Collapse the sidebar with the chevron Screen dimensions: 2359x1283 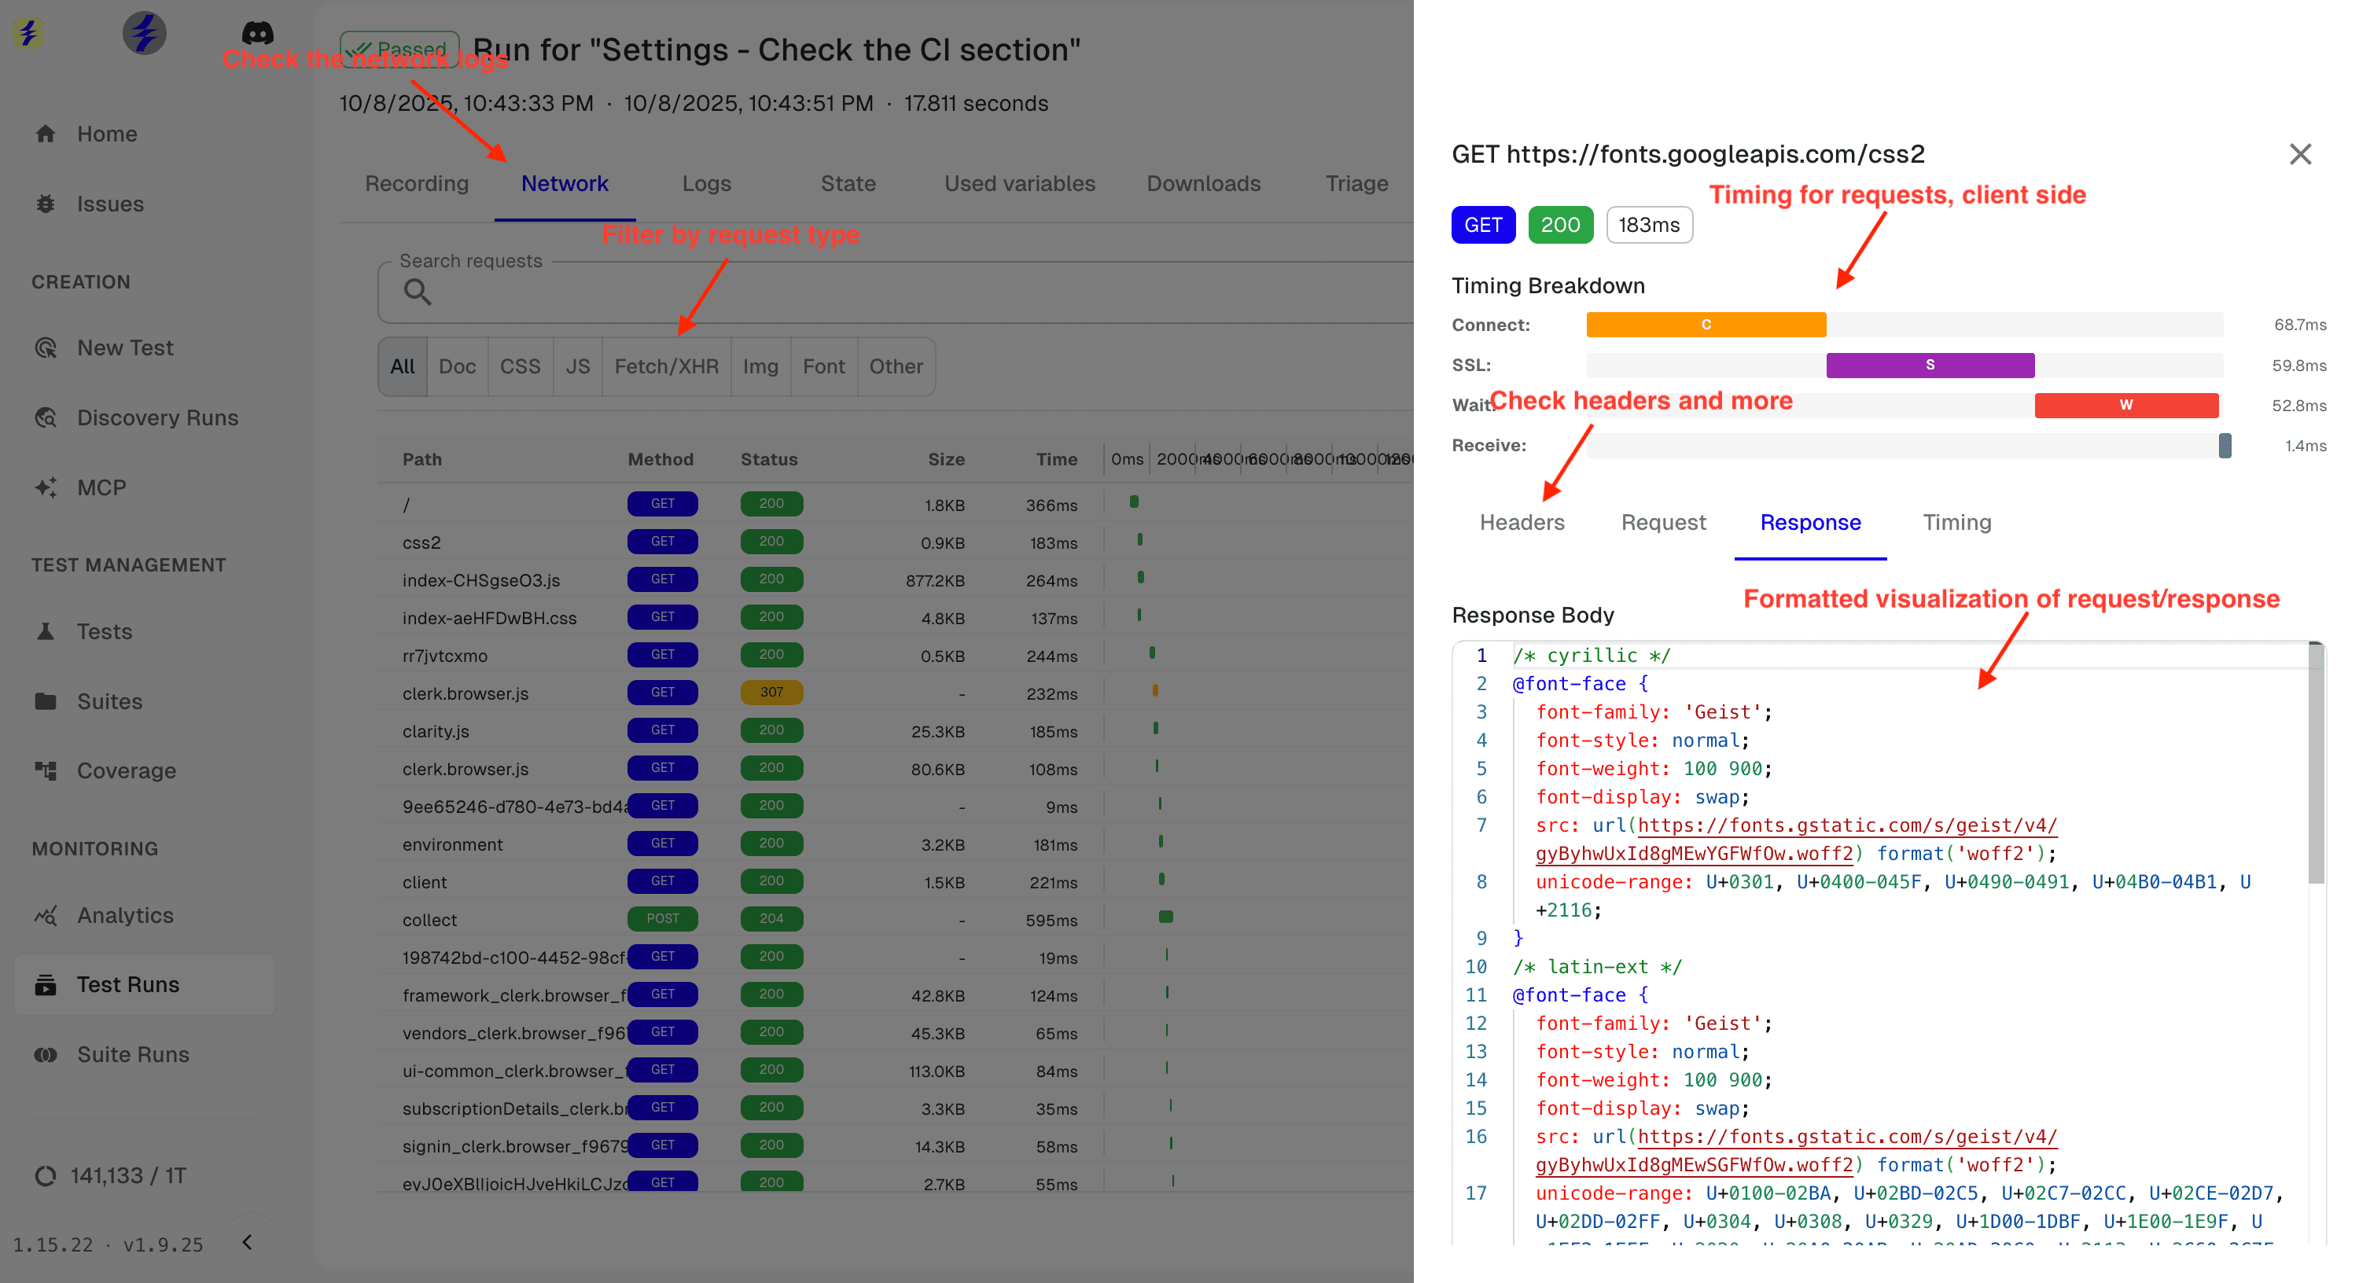point(247,1242)
